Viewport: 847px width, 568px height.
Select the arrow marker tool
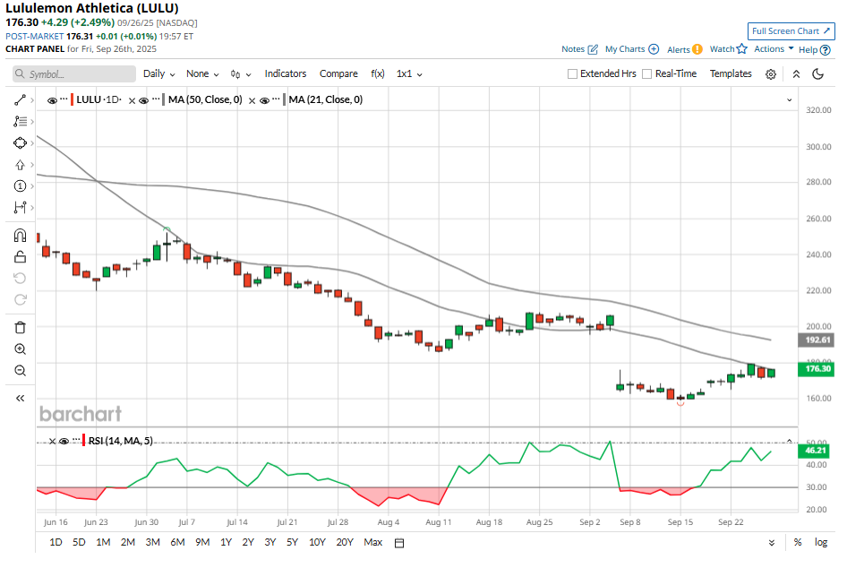coord(20,165)
